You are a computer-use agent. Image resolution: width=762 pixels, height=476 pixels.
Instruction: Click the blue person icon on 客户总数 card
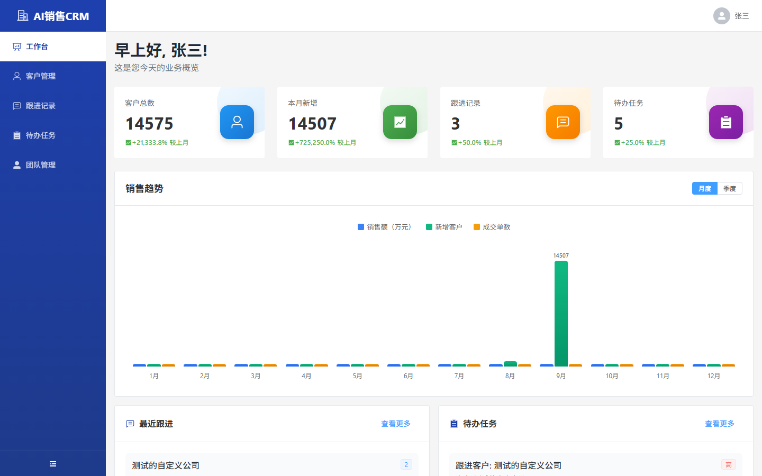point(237,122)
